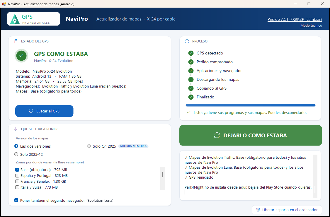Click the GPS reiniciado log line
This screenshot has width=330, height=217.
click(199, 177)
